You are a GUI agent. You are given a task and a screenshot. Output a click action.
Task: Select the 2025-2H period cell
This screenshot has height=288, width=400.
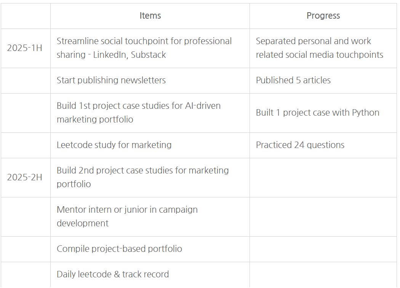pos(25,177)
